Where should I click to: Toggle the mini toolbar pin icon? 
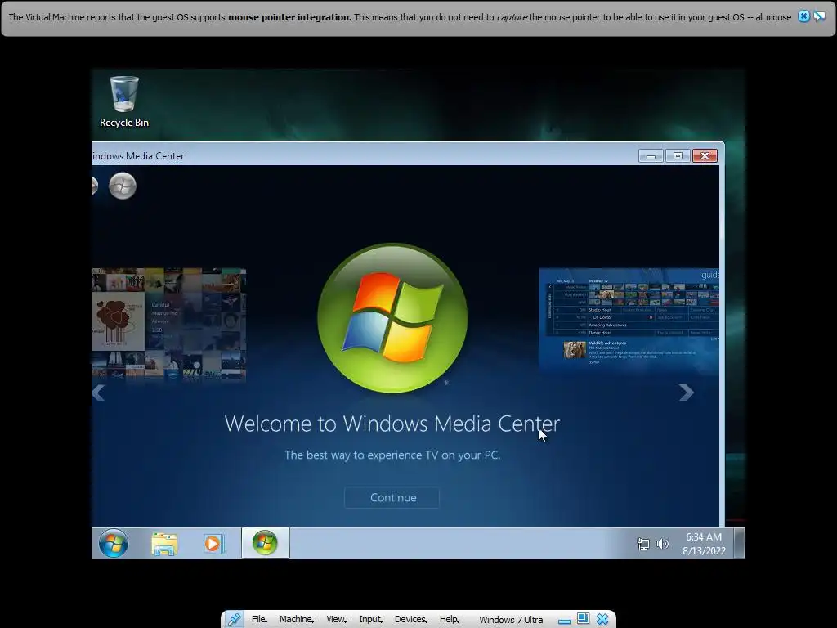[x=234, y=620]
